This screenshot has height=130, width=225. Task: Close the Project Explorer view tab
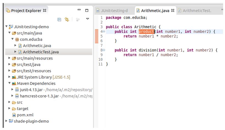(45, 10)
